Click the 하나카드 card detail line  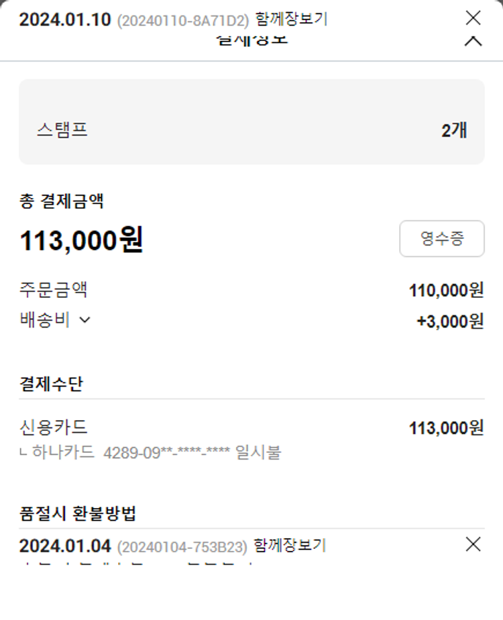pyautogui.click(x=151, y=452)
